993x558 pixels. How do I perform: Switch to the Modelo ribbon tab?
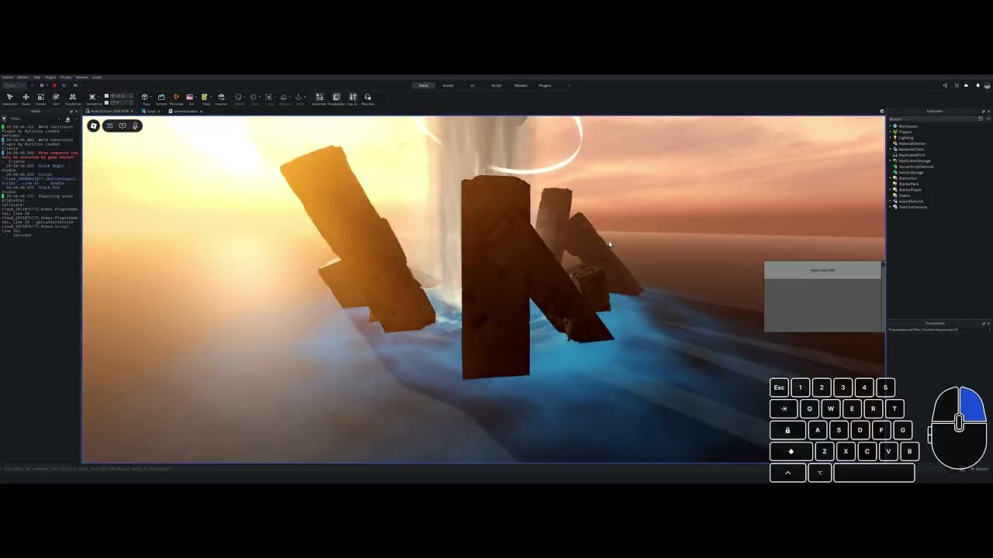tap(521, 85)
